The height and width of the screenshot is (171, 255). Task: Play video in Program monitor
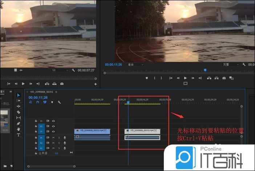coord(185,78)
